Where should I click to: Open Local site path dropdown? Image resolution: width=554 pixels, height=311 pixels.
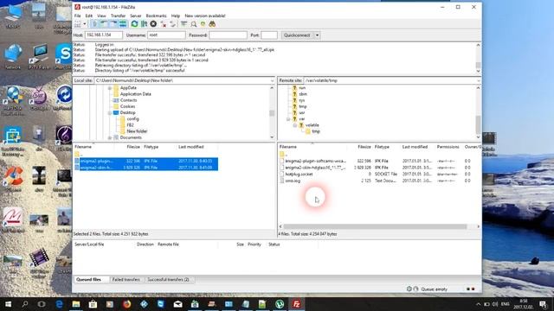[272, 80]
